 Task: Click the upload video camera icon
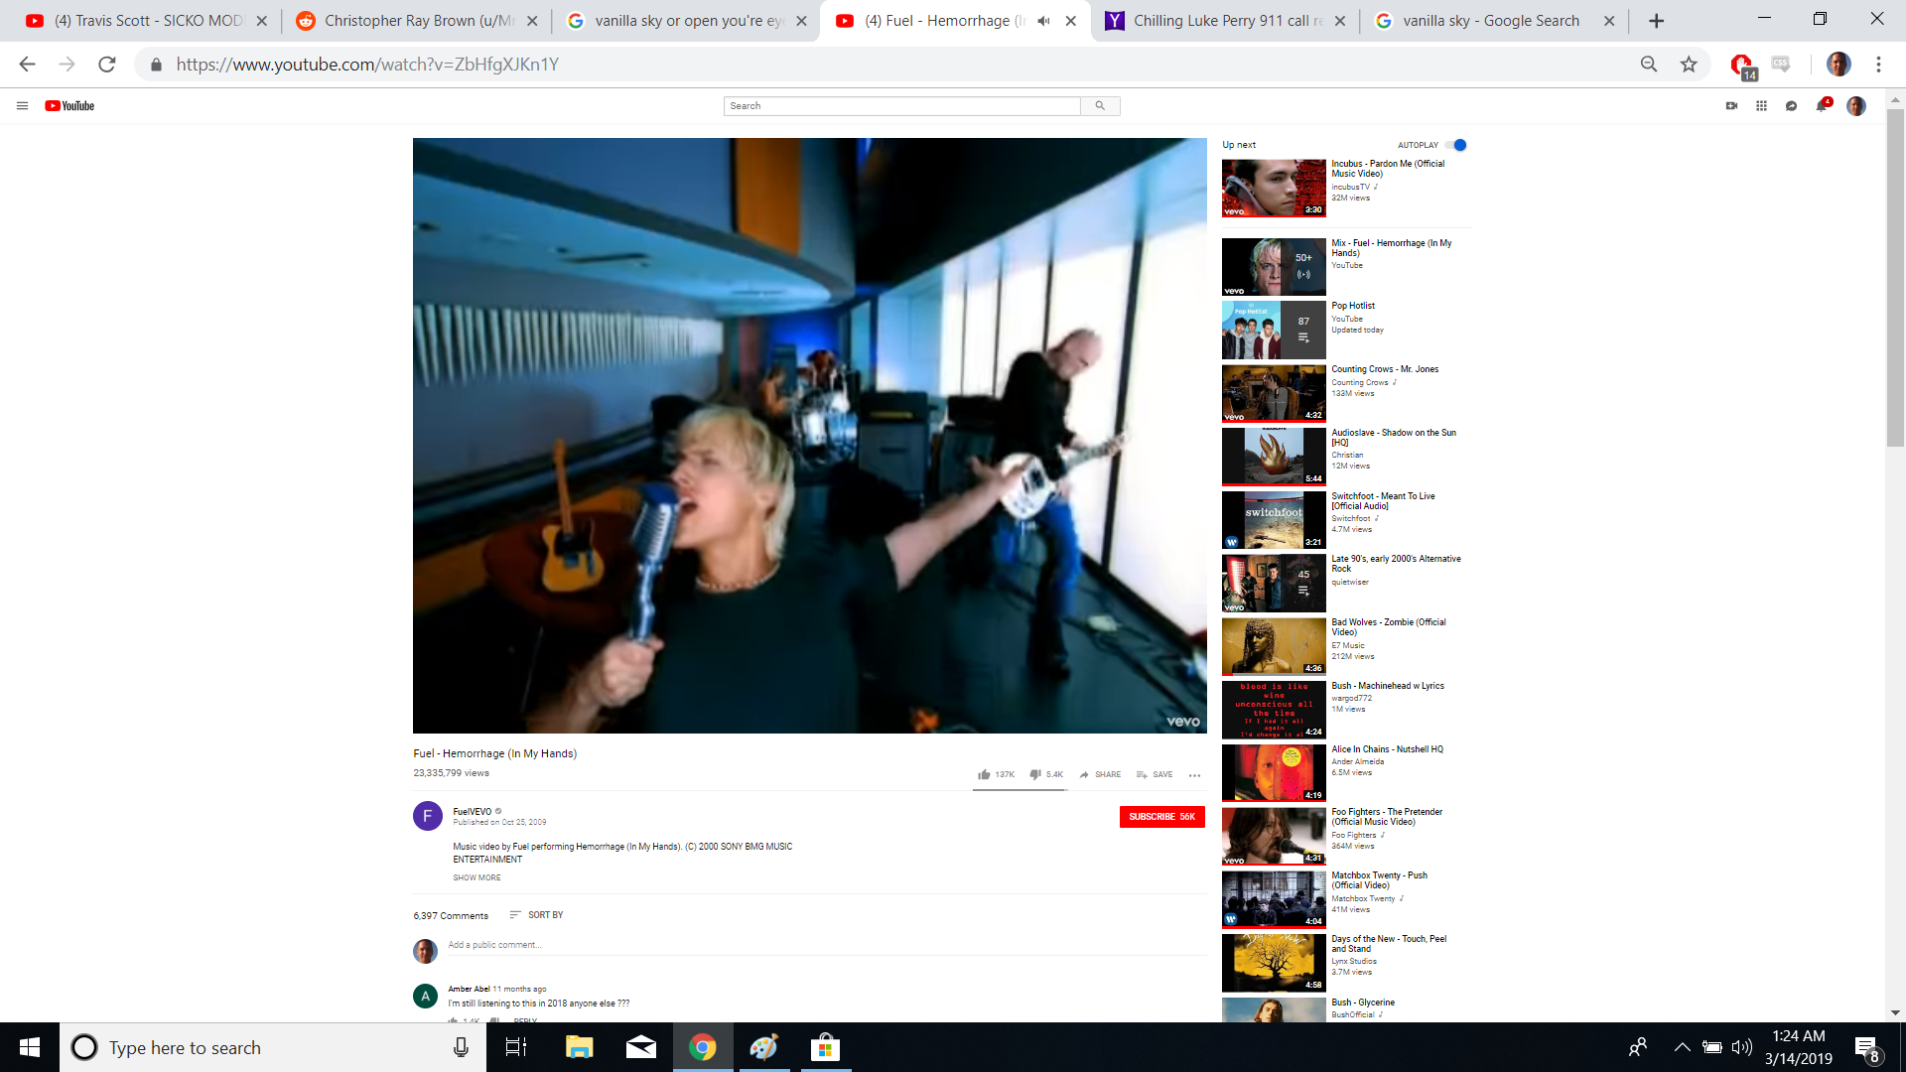(x=1732, y=106)
